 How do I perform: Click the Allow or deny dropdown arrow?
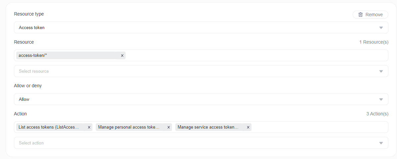(x=381, y=99)
